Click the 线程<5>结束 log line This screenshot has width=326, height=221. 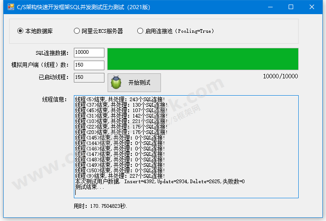[120, 99]
